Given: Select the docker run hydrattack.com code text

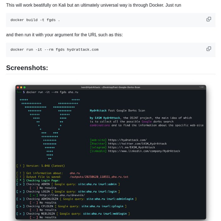Looking at the screenshot, I should [55, 50].
